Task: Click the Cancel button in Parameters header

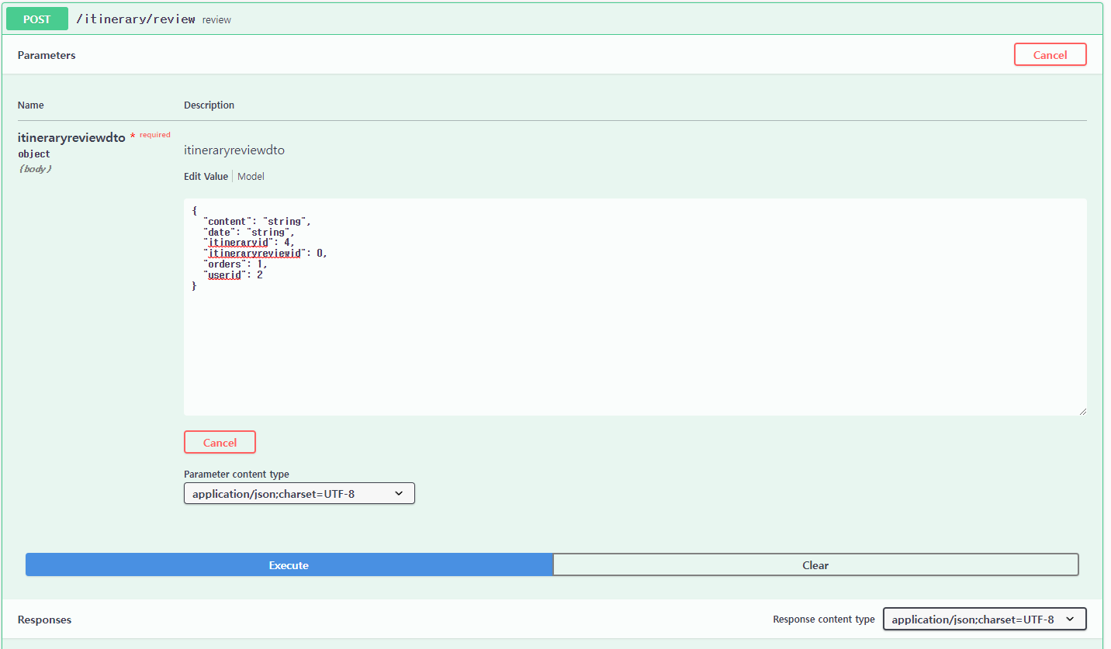Action: 1050,54
